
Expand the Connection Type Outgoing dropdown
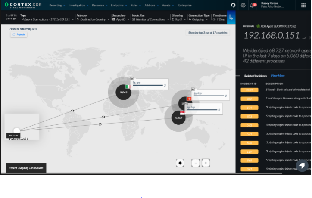(199, 18)
